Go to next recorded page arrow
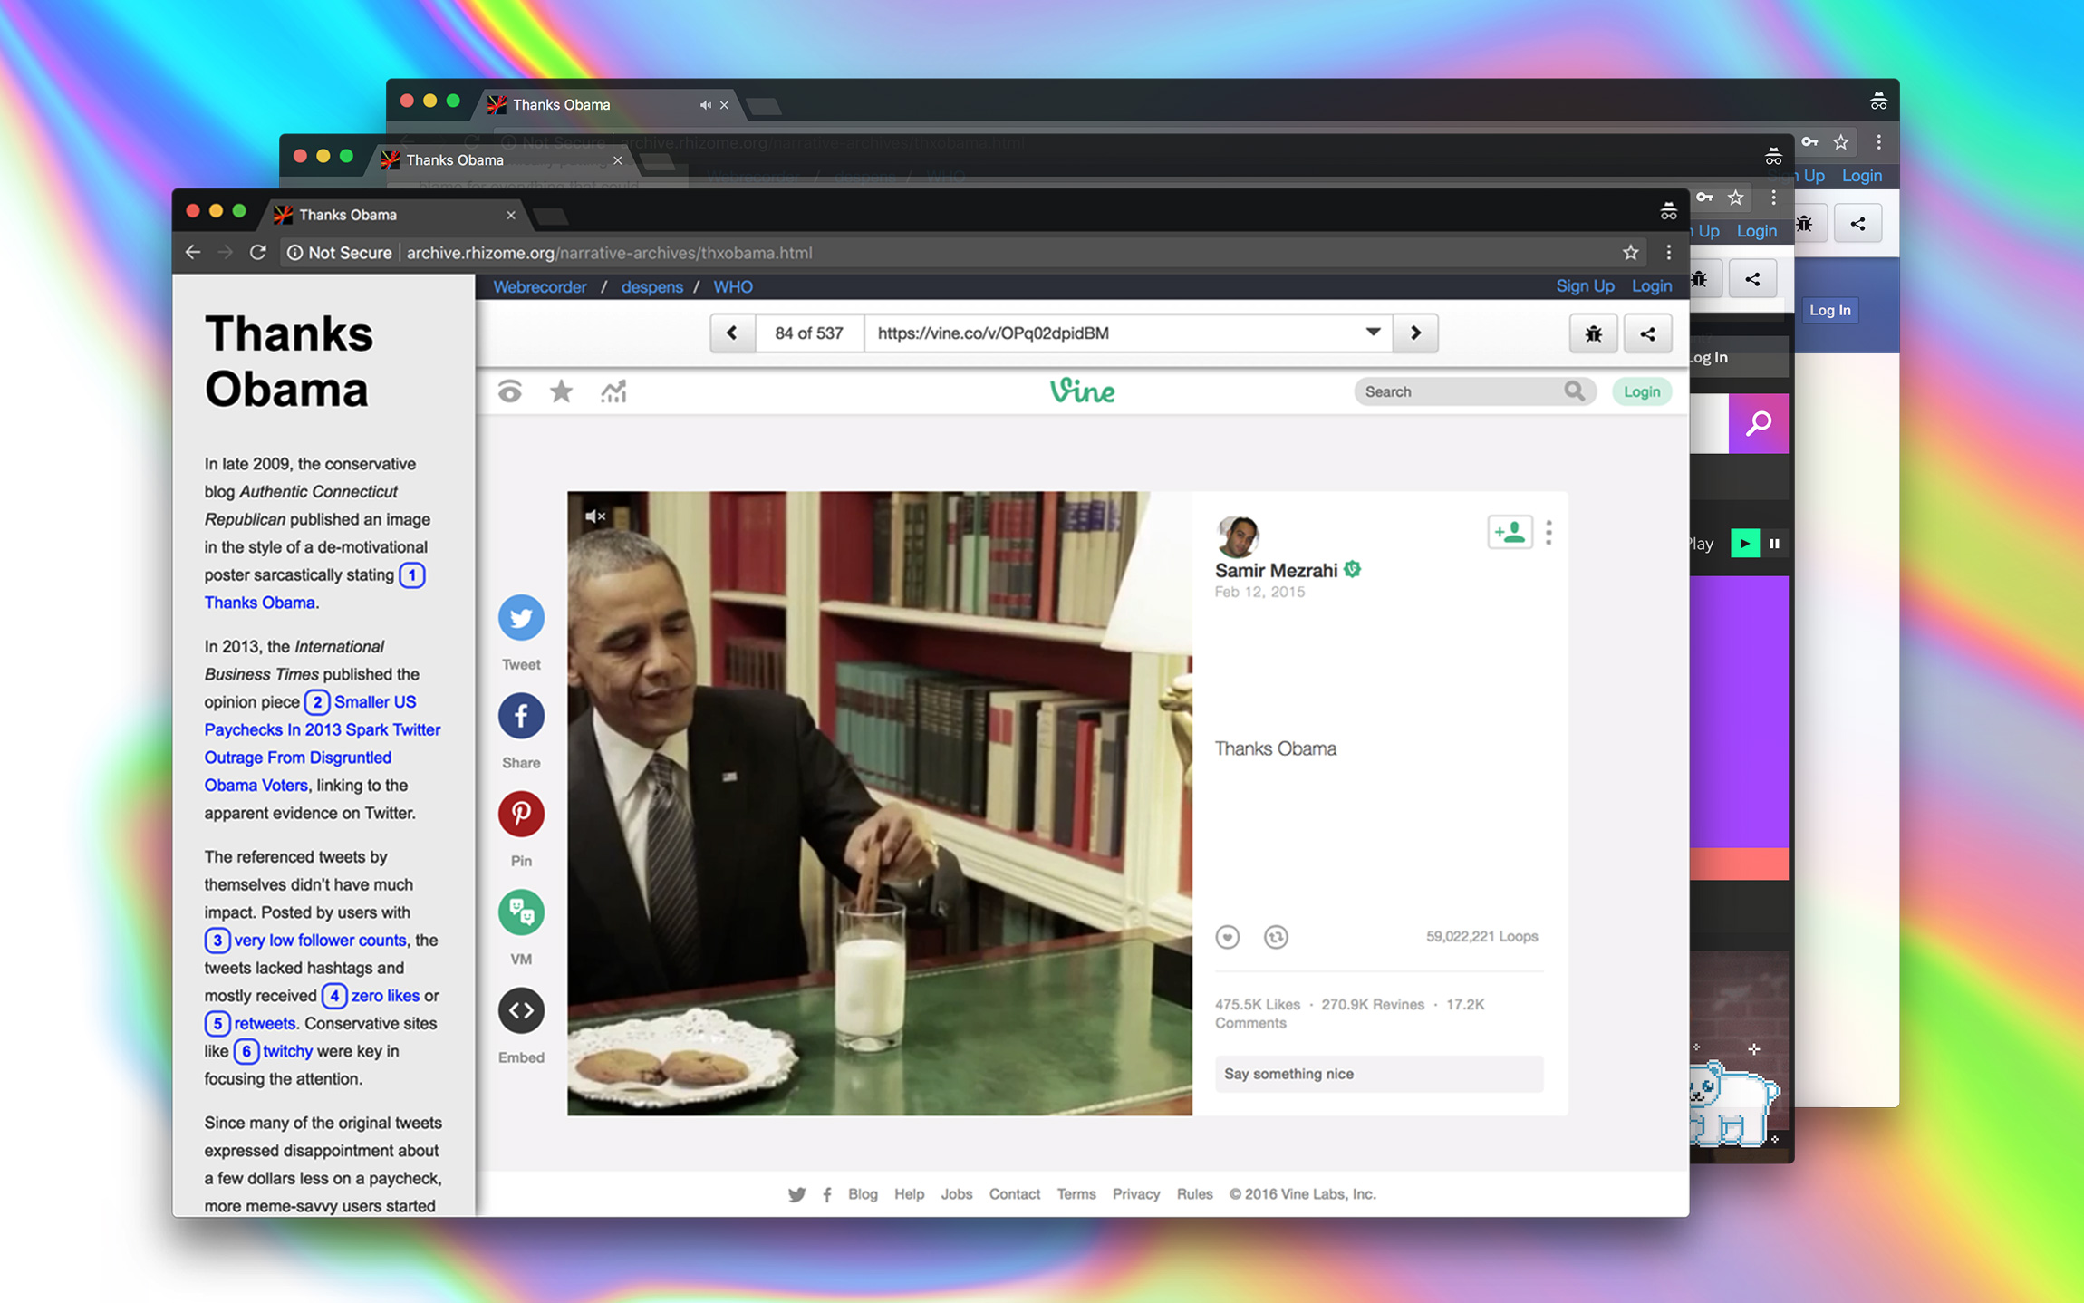Screen dimensions: 2084x1303 pyautogui.click(x=1415, y=333)
